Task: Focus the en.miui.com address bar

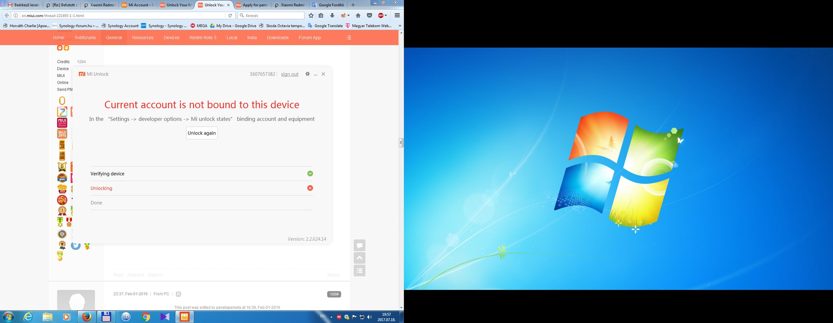Action: click(x=122, y=15)
